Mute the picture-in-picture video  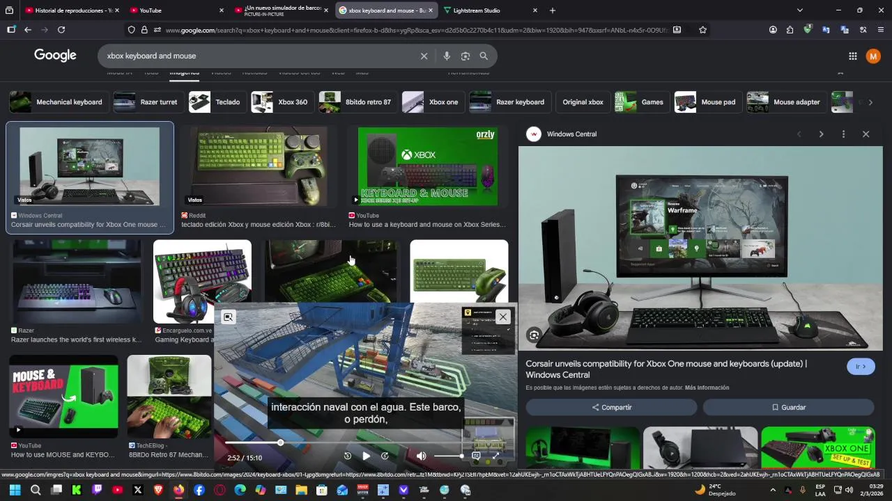421,456
